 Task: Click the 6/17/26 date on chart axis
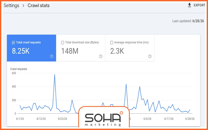(x=169, y=119)
